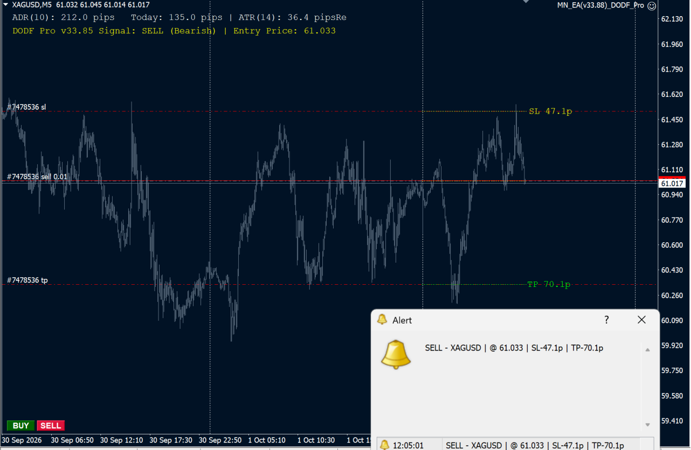Click the 62.130 price scale label
The height and width of the screenshot is (450, 691).
672,19
